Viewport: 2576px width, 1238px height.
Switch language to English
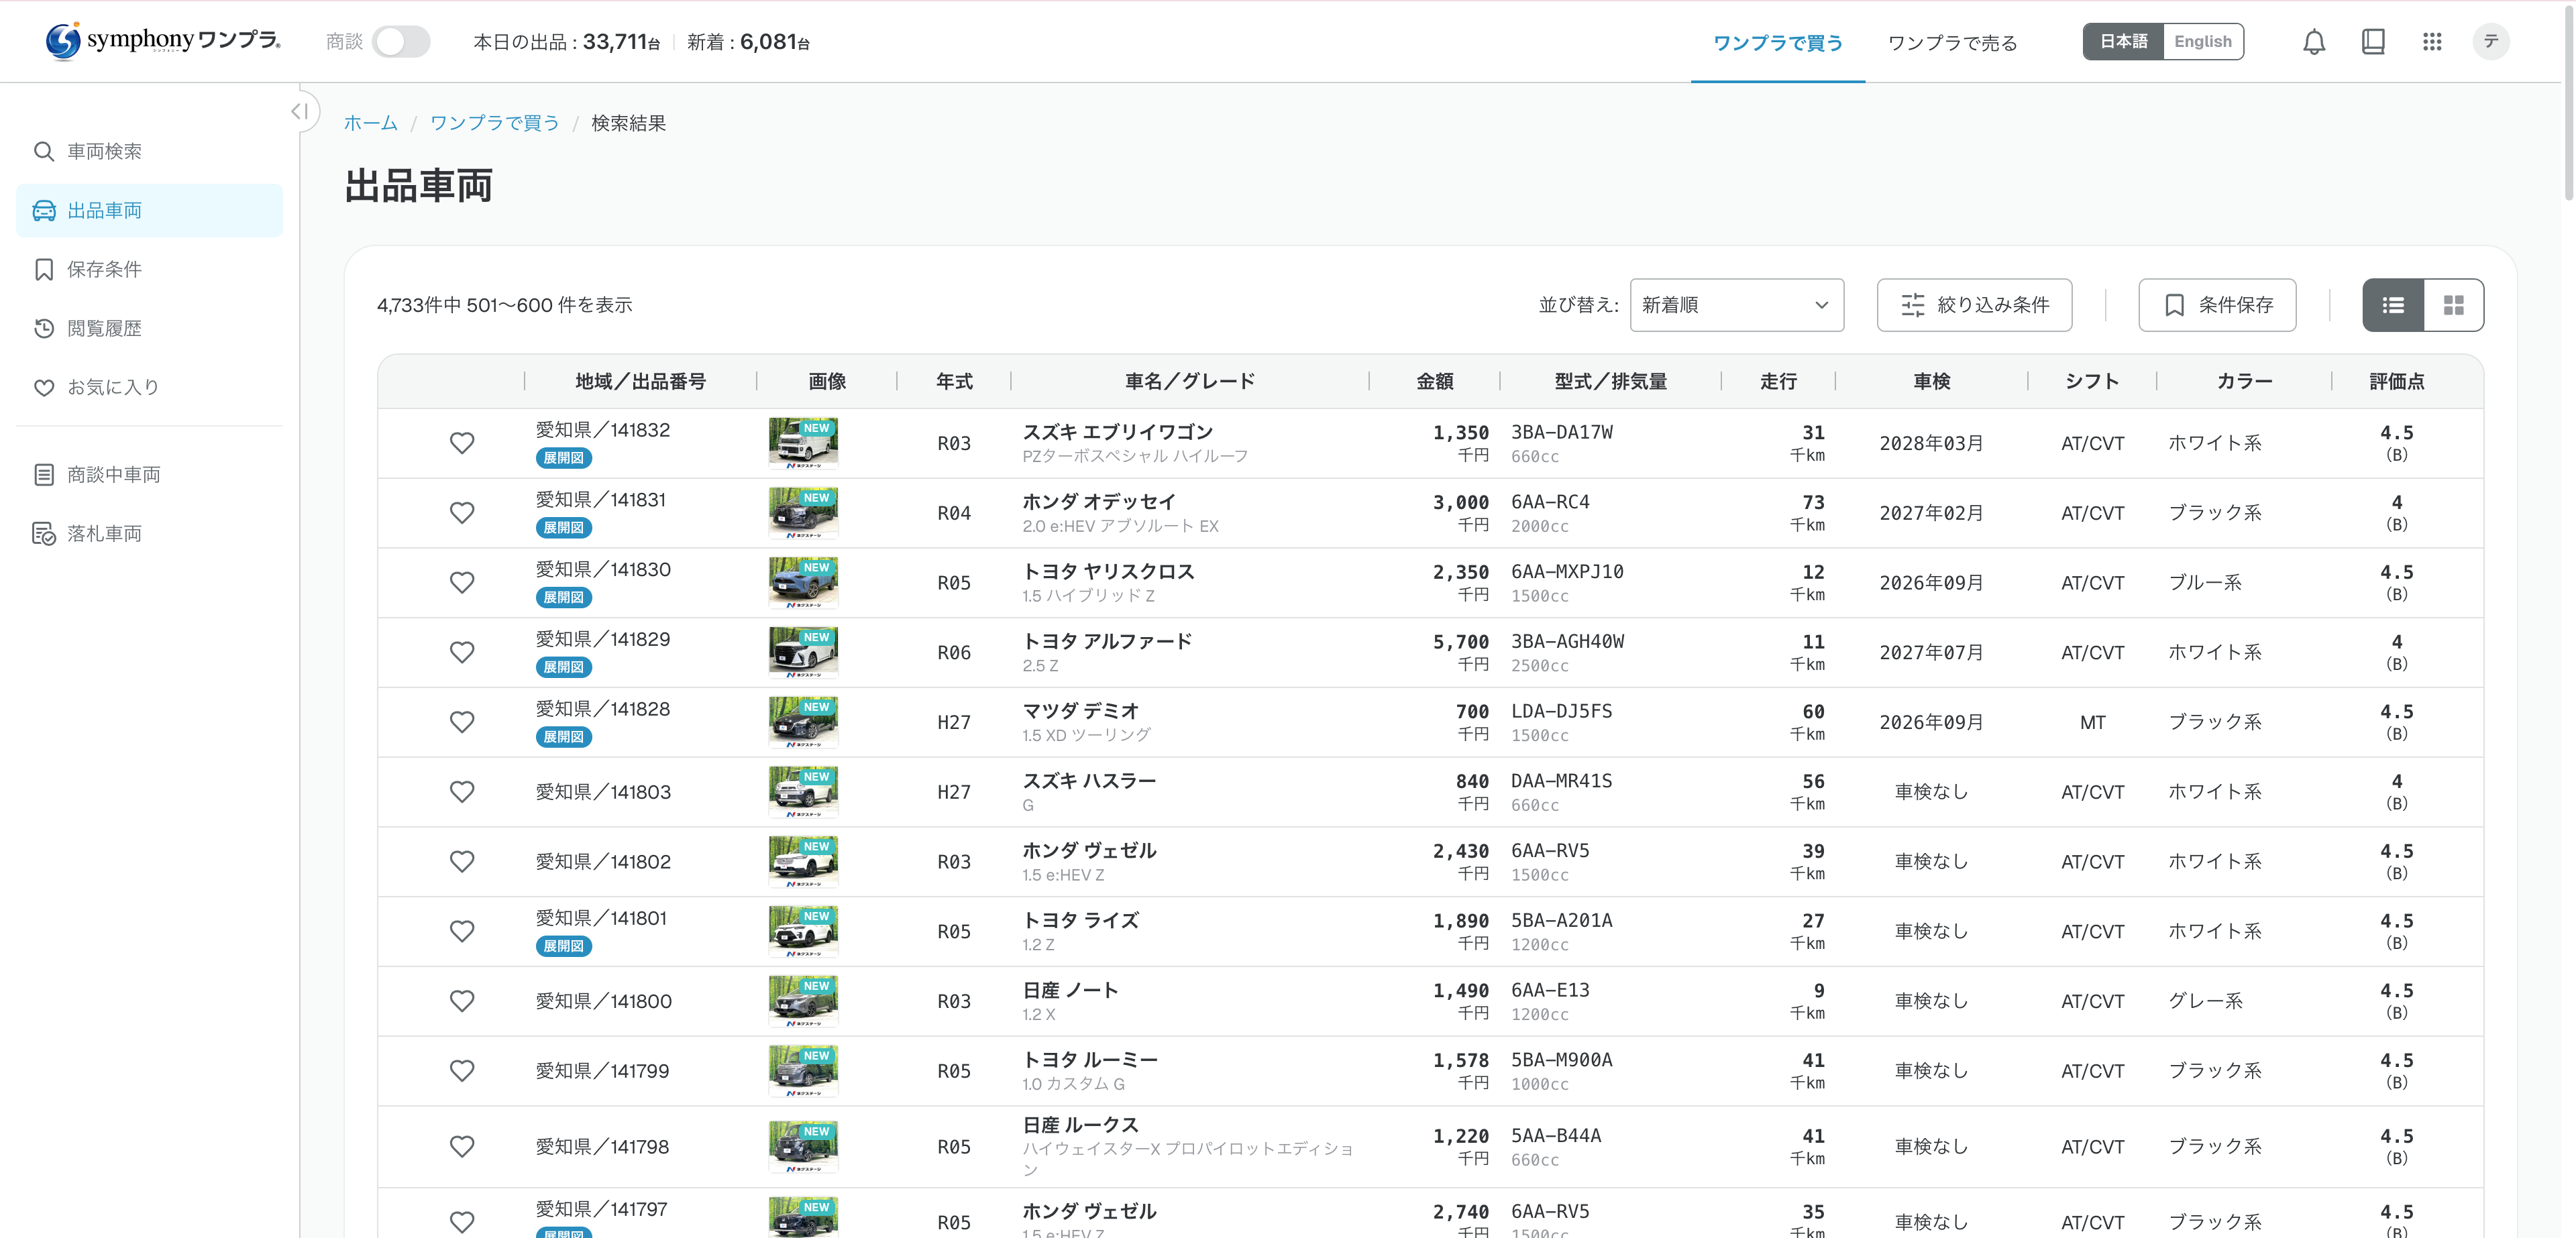tap(2202, 41)
